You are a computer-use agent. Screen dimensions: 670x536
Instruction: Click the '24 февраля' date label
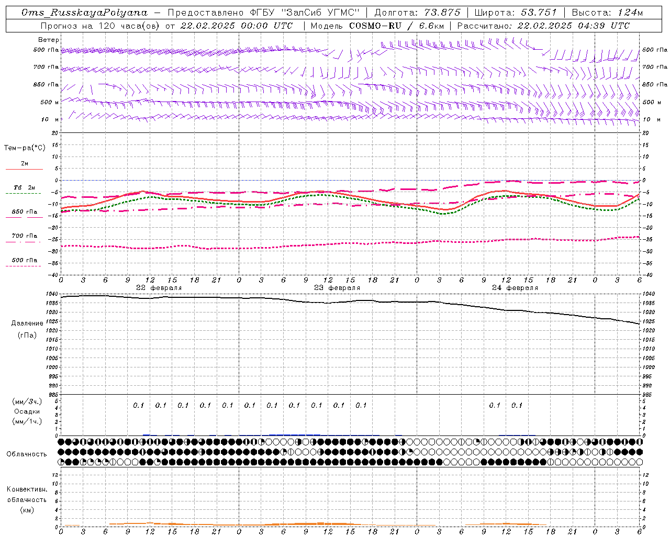tap(515, 288)
